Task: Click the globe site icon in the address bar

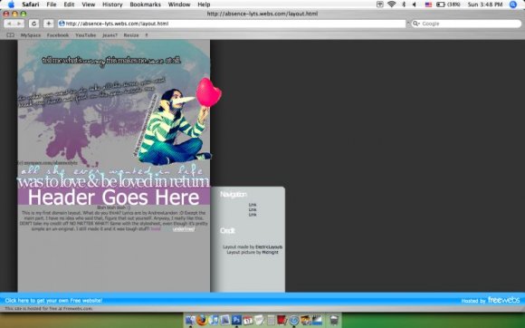Action: (x=62, y=24)
